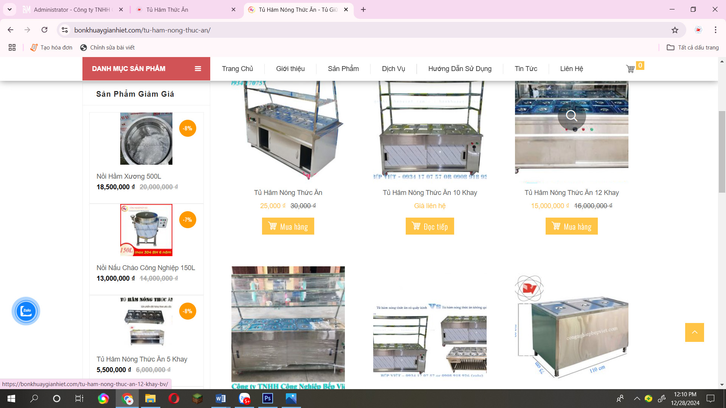Open Sản Phẩm menu item

tap(343, 69)
